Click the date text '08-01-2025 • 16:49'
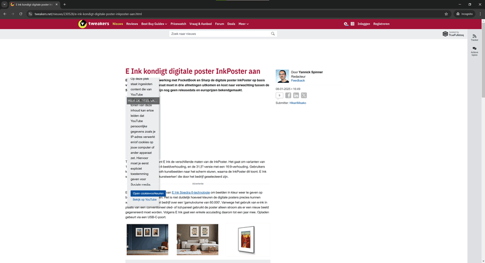 pyautogui.click(x=287, y=89)
